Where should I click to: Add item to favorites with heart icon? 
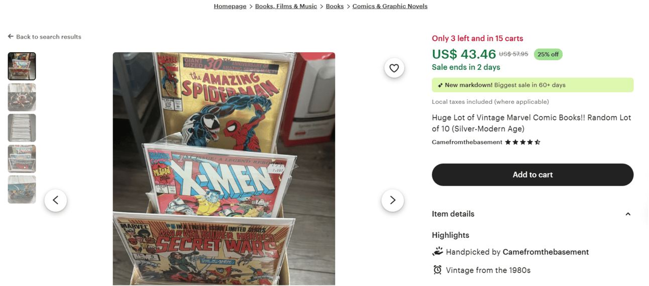tap(394, 68)
